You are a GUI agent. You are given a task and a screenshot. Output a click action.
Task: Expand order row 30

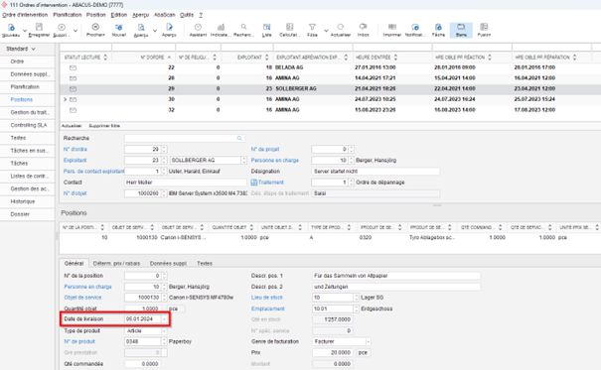[x=66, y=99]
